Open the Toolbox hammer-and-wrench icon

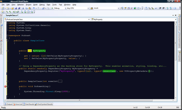pos(132,8)
